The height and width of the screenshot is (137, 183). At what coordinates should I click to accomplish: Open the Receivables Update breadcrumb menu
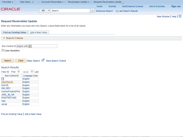(x=78, y=2)
